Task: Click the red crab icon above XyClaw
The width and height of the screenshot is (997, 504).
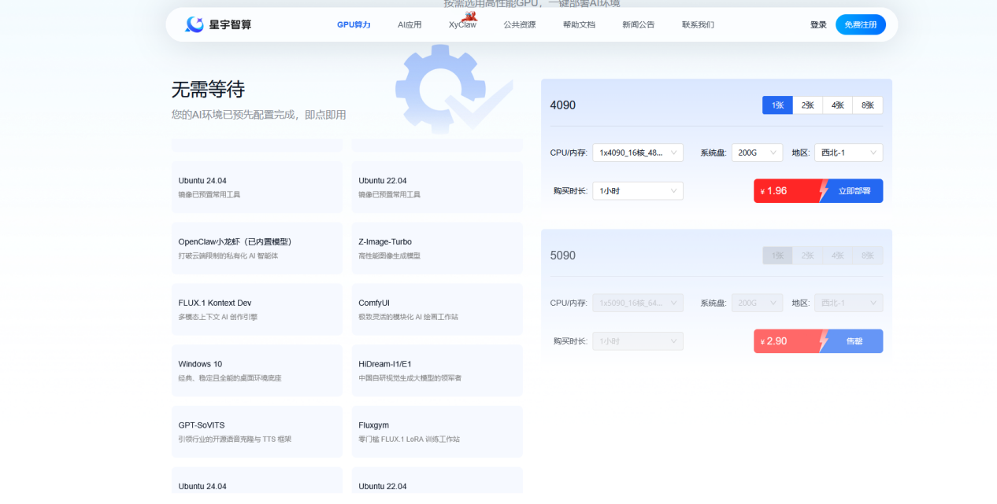Action: 470,16
